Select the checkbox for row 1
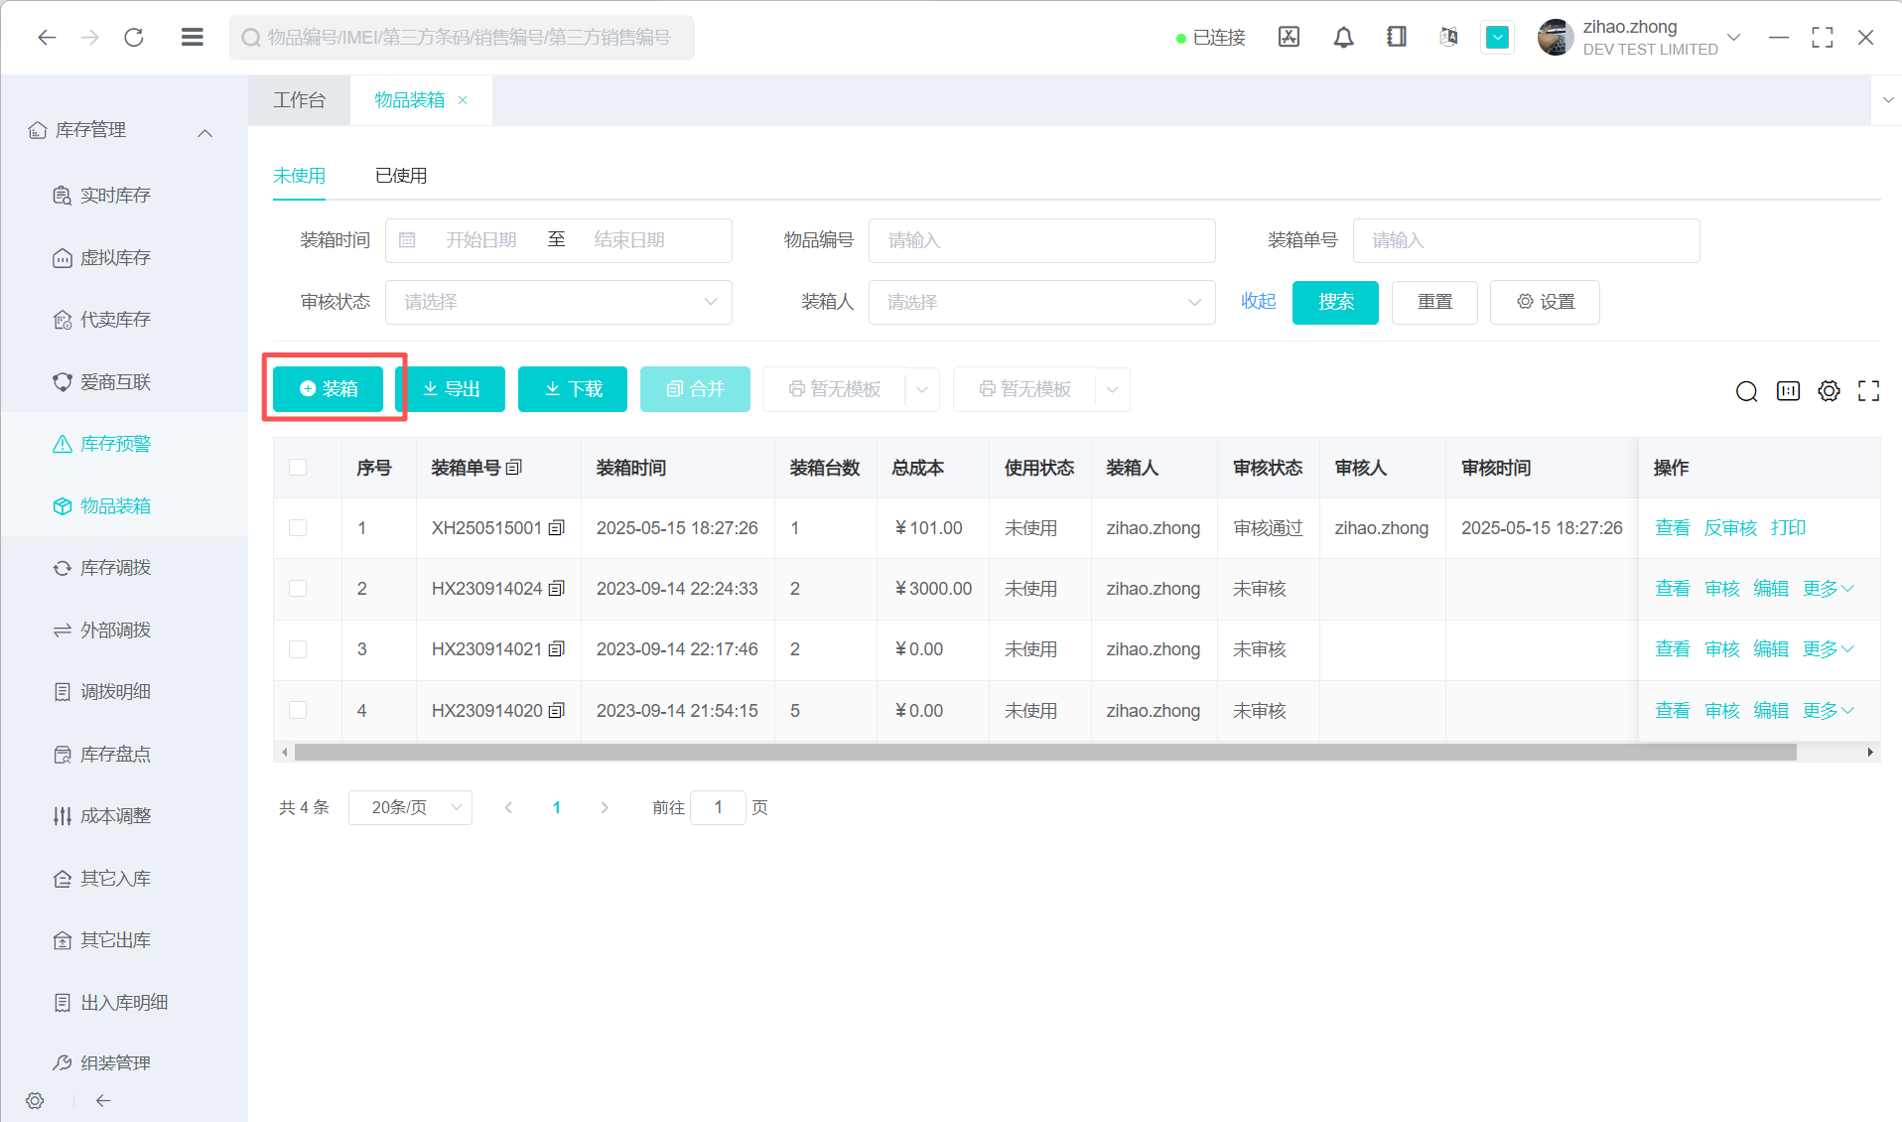The image size is (1902, 1122). point(298,528)
